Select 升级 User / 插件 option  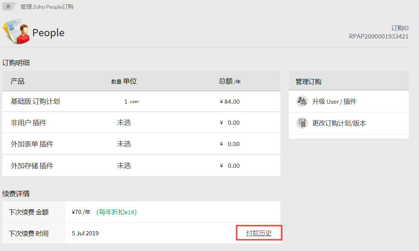point(334,102)
